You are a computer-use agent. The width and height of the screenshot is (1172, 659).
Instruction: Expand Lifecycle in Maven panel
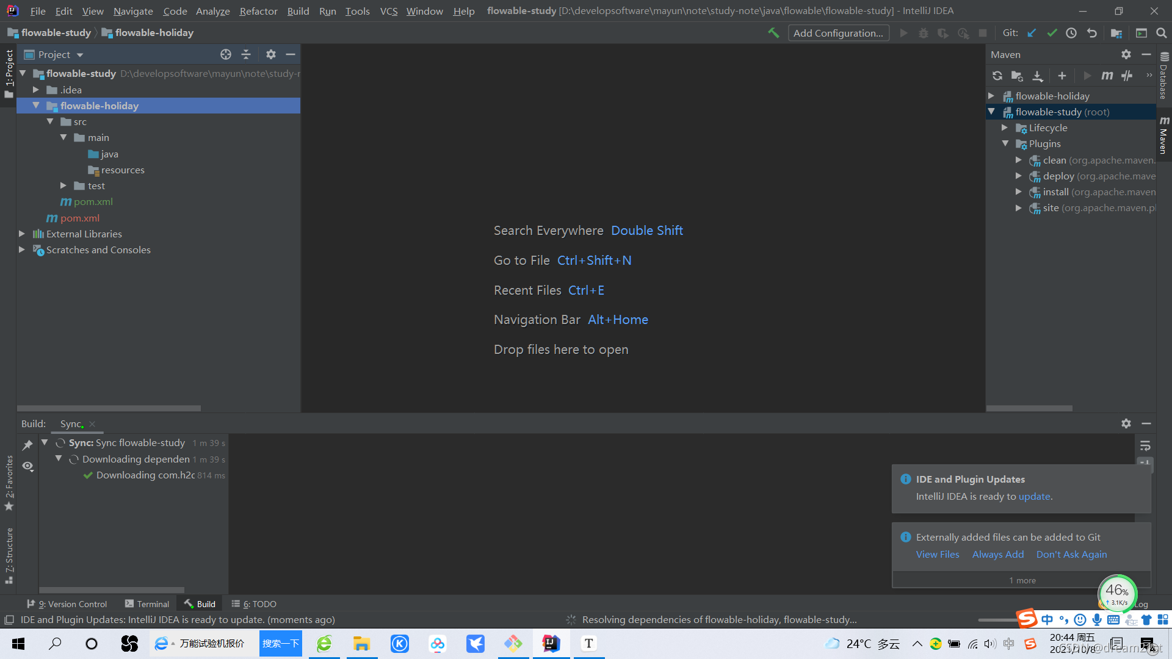point(1005,128)
